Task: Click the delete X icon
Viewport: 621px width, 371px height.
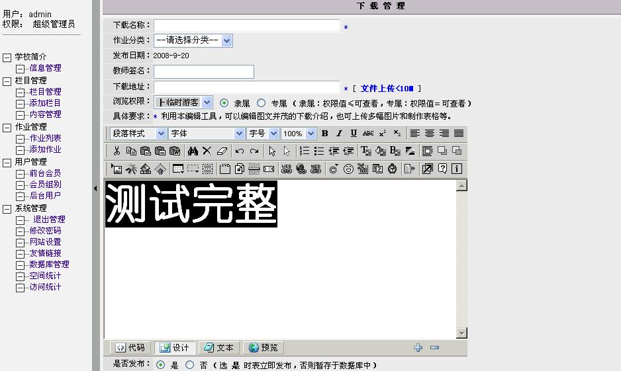Action: pyautogui.click(x=207, y=151)
